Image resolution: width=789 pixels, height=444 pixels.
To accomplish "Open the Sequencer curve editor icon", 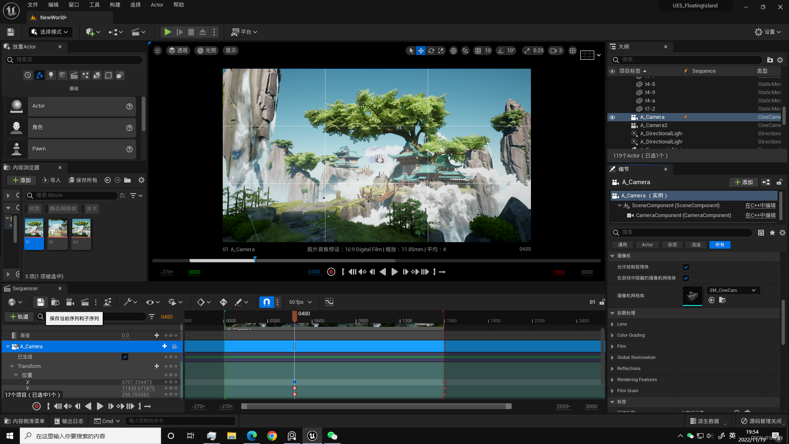I will click(329, 302).
